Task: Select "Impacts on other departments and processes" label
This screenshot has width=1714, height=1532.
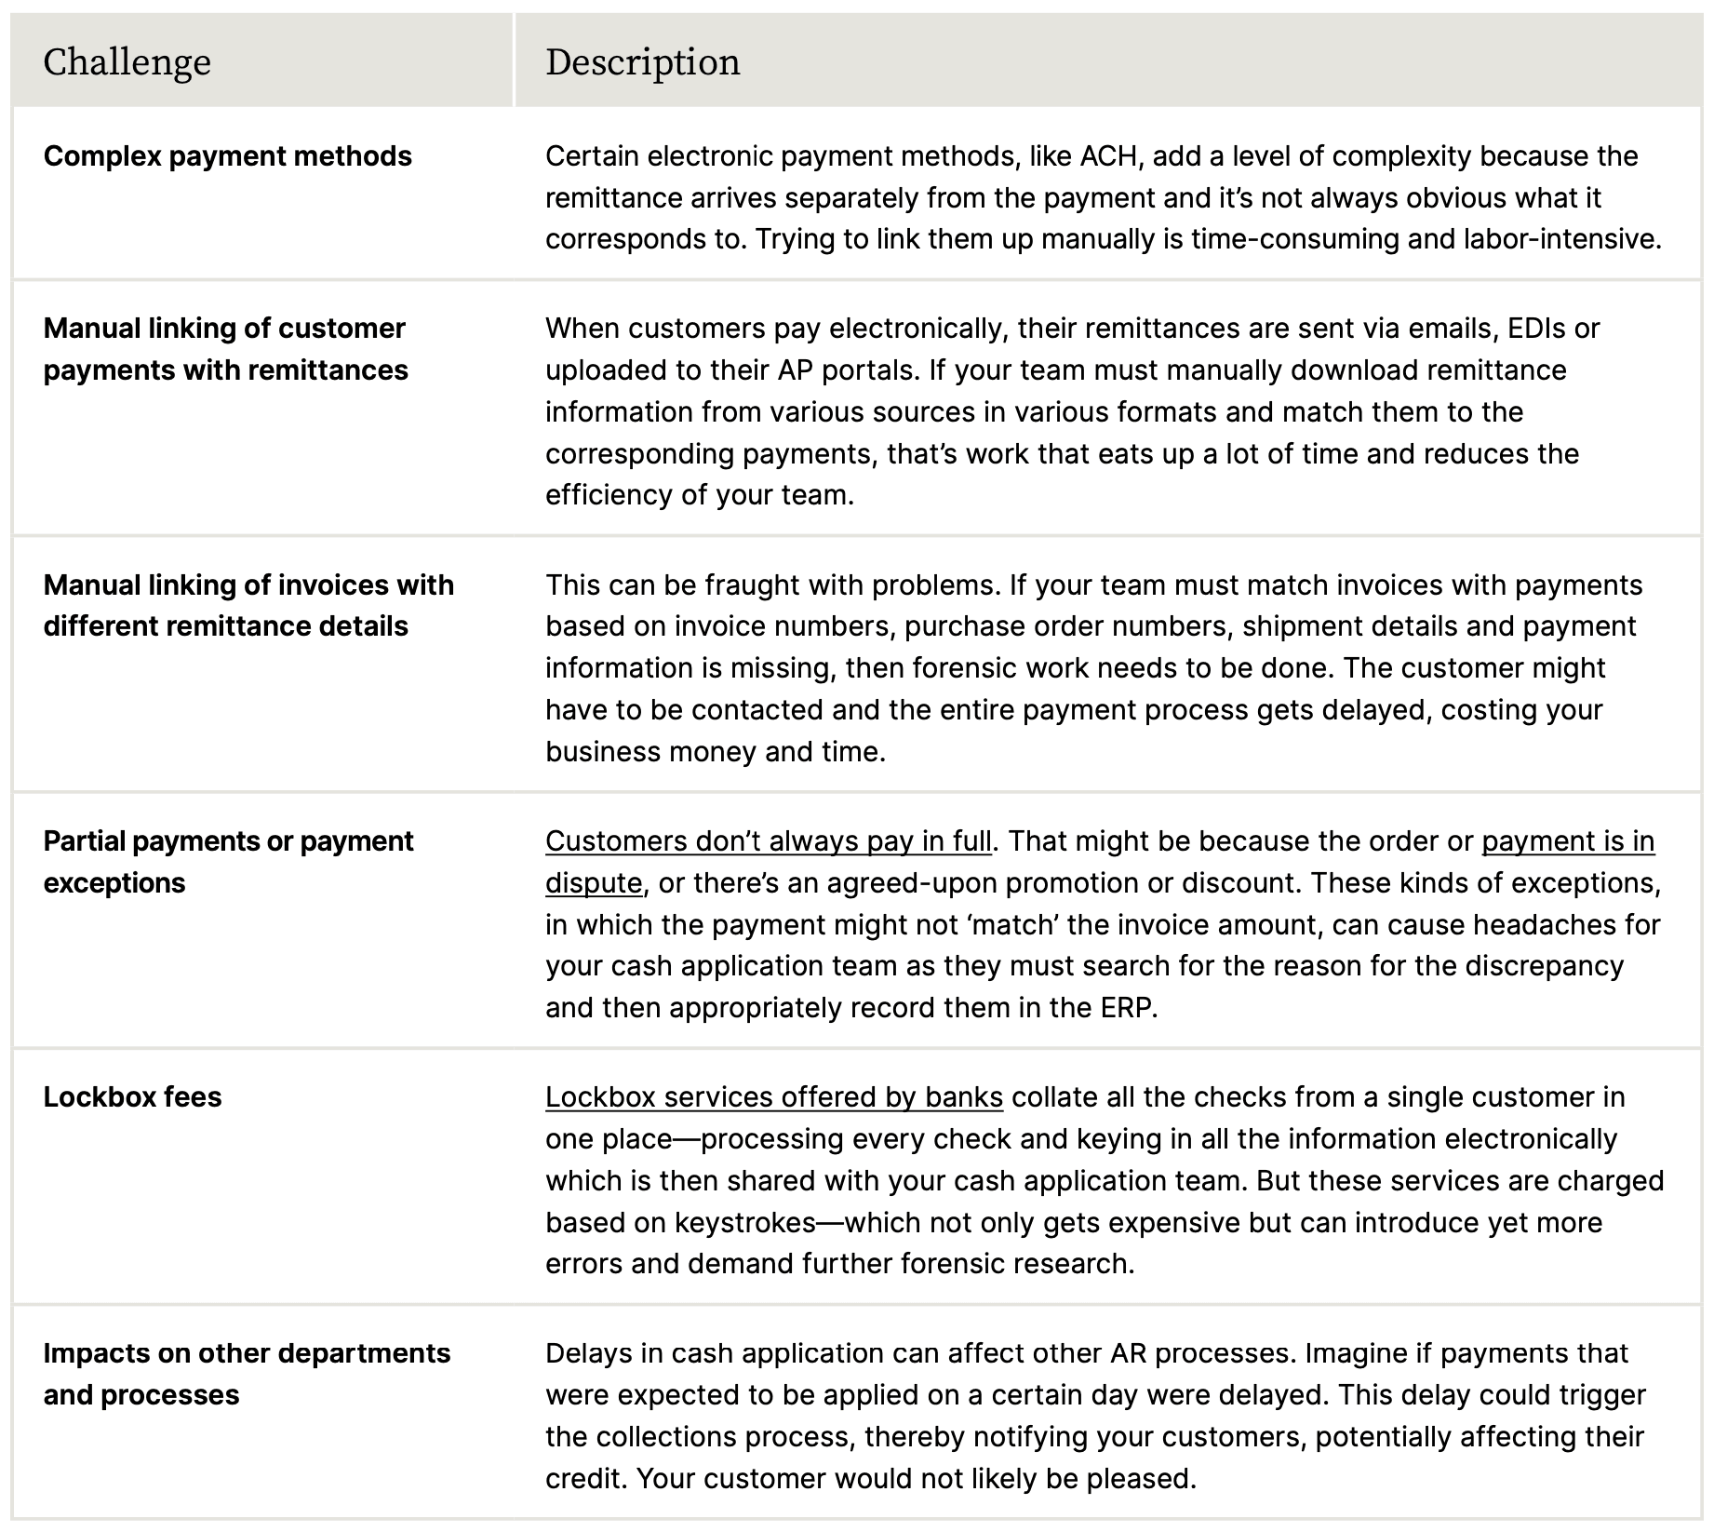Action: point(247,1374)
